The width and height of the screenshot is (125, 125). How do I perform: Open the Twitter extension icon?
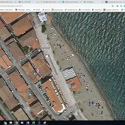click(117, 6)
